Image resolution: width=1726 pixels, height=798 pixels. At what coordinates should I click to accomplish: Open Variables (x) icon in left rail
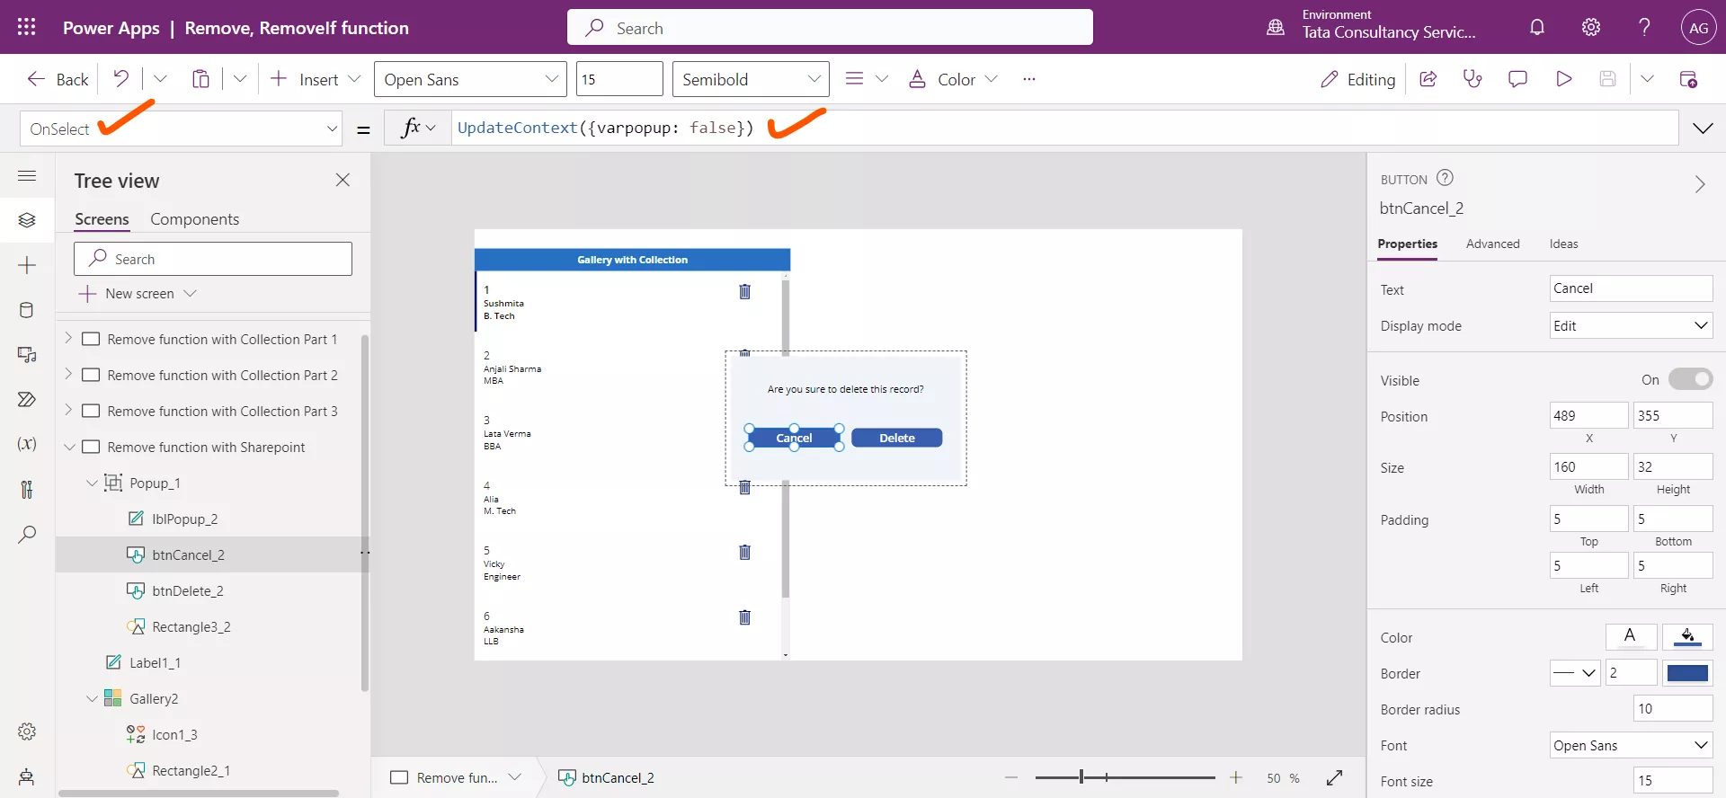(27, 444)
